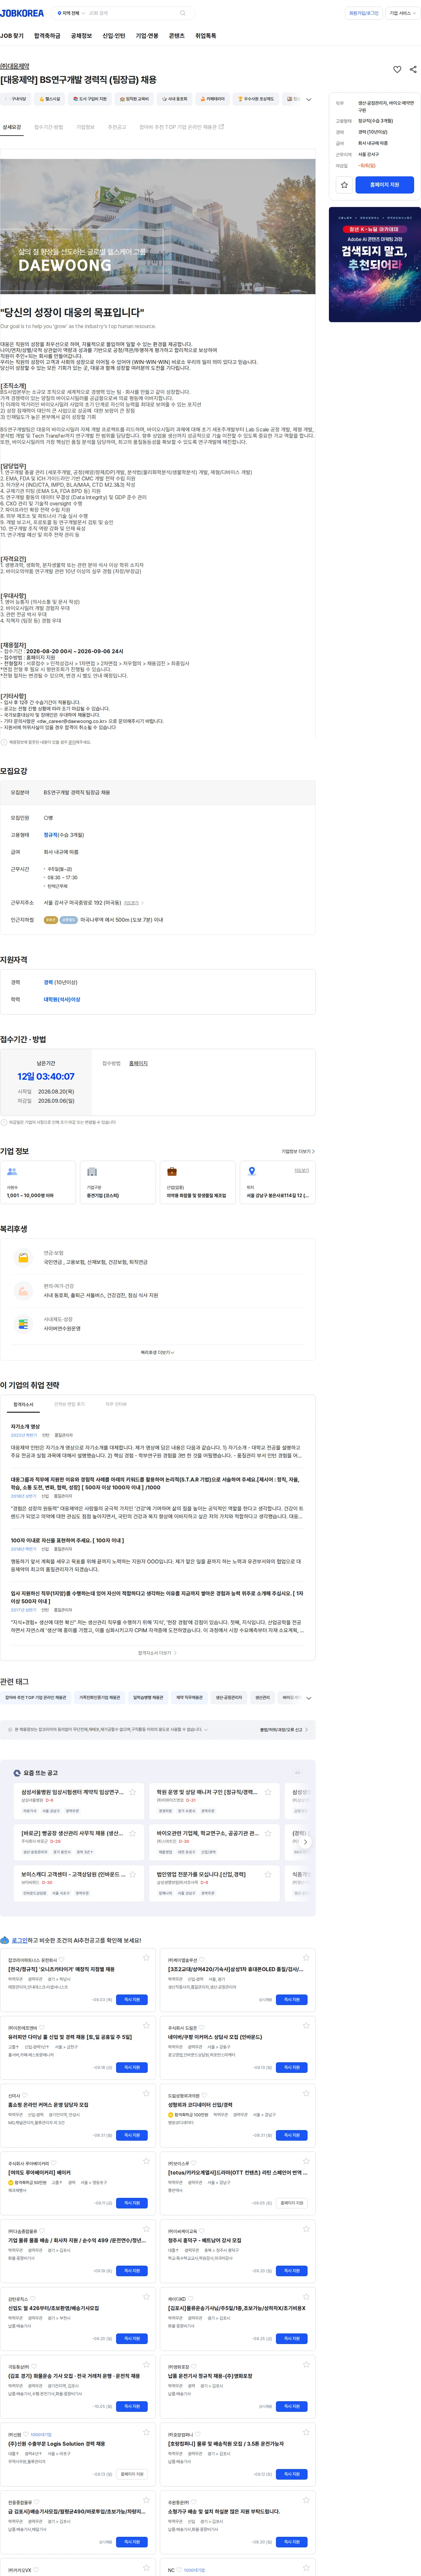Screen dimensions: 421x2576
Task: Click the Adobe AI 콘텐츠 마케팅 ad banner
Action: (x=375, y=265)
